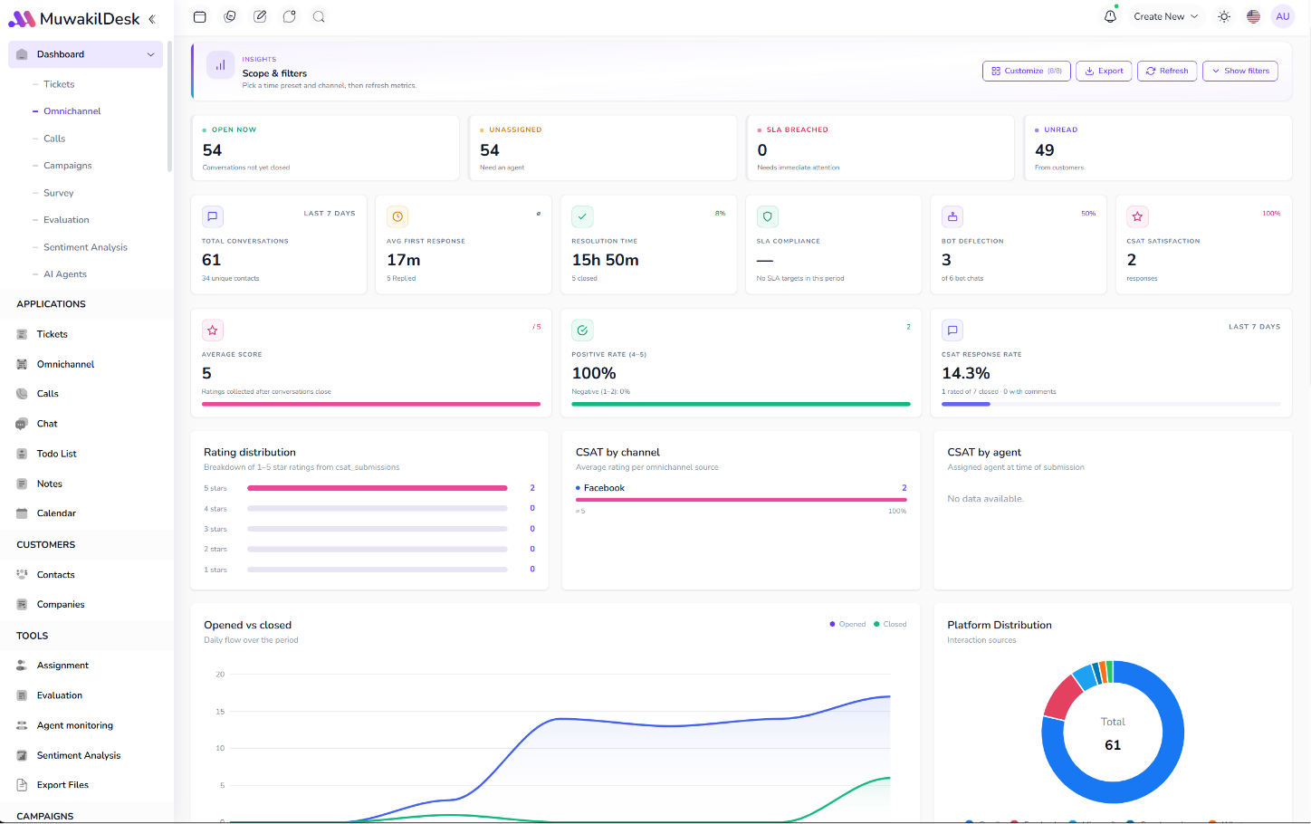1311x824 pixels.
Task: Open the Contacts icon
Action: (22, 575)
